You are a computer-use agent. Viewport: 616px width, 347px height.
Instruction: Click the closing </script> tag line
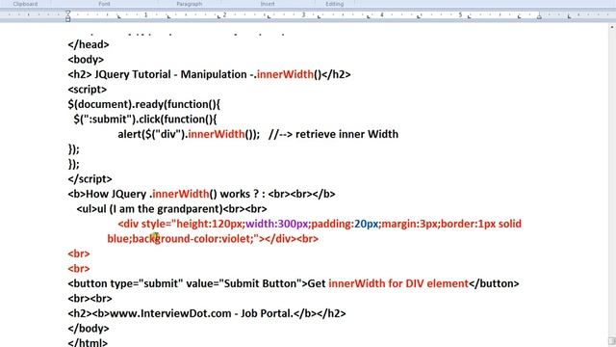(90, 179)
